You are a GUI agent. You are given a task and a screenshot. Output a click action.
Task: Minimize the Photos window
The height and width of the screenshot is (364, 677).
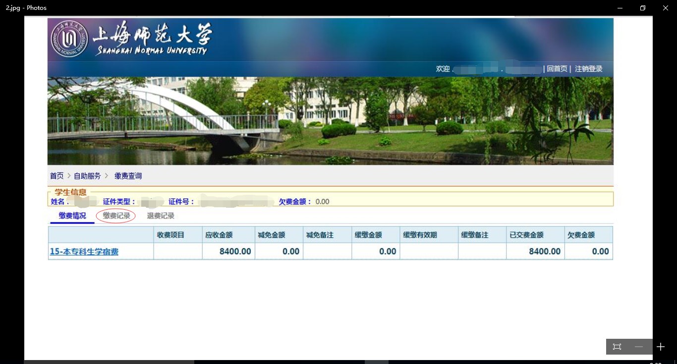(620, 8)
